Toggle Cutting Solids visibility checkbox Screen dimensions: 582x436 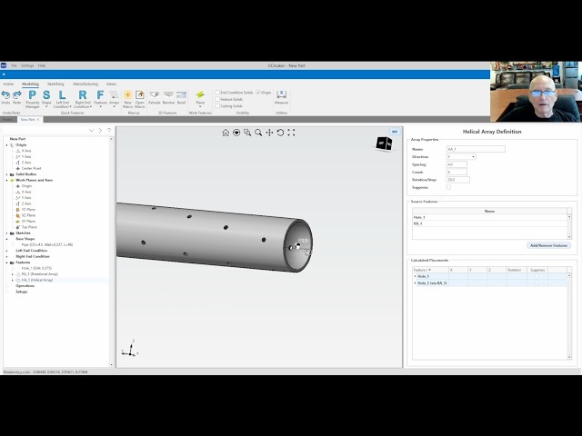point(217,106)
